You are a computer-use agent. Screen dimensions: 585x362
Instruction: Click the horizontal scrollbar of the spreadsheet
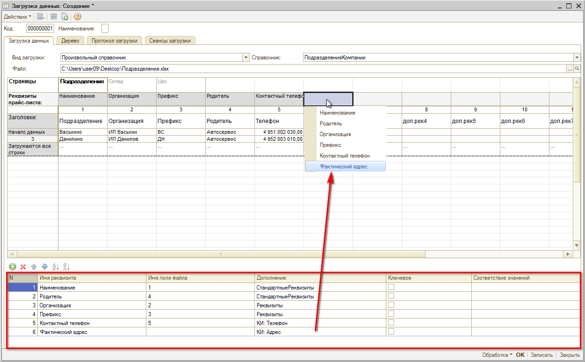220,254
